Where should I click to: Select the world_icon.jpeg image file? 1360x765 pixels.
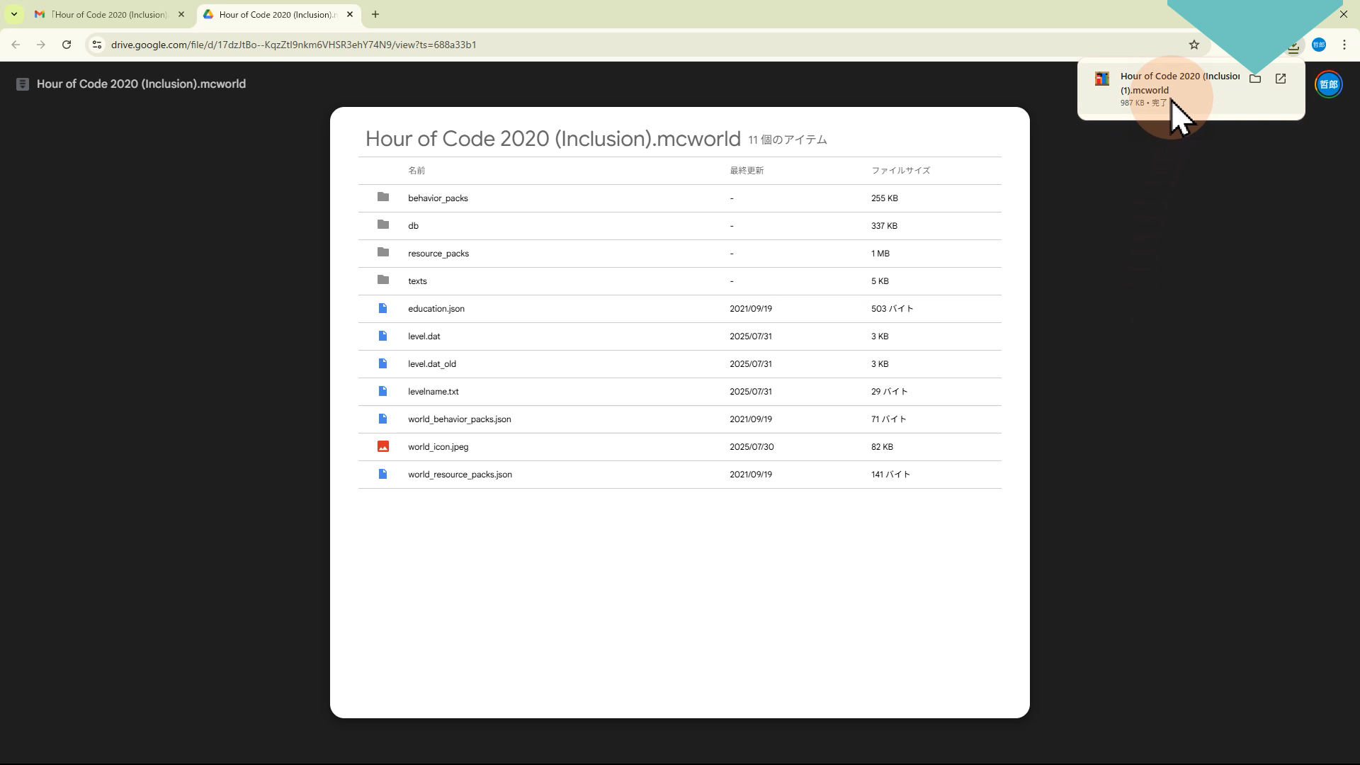[438, 447]
